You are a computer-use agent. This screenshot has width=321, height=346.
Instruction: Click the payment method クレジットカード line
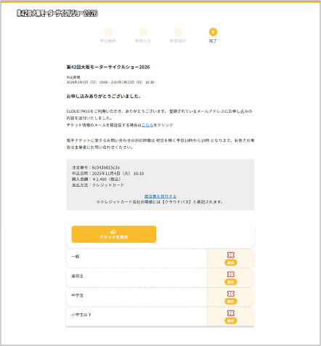click(x=98, y=185)
